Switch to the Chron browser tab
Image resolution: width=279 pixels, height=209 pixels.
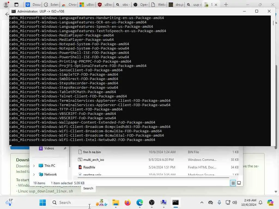coord(69,5)
